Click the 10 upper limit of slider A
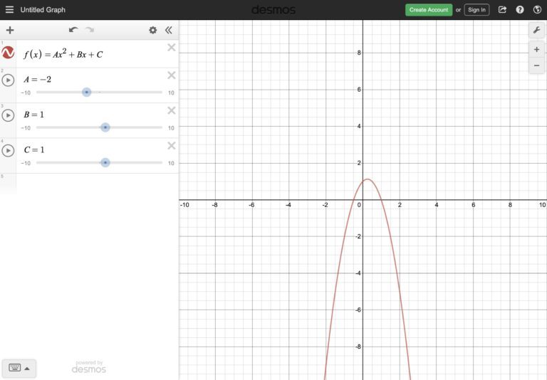This screenshot has width=547, height=380. click(x=171, y=93)
